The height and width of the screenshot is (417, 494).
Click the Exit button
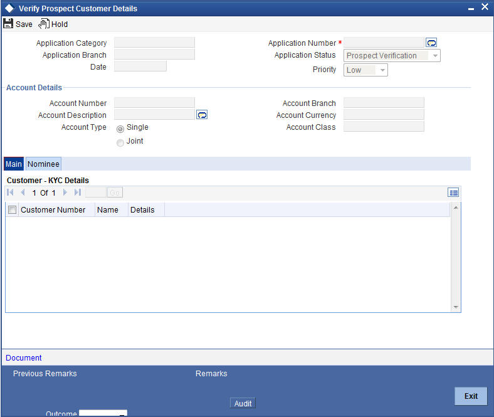pyautogui.click(x=471, y=396)
